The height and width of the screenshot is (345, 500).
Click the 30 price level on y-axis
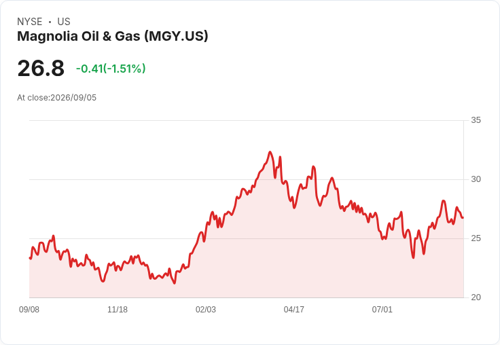tap(476, 179)
